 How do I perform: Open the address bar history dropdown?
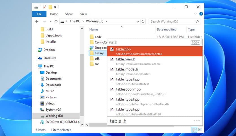137,22
